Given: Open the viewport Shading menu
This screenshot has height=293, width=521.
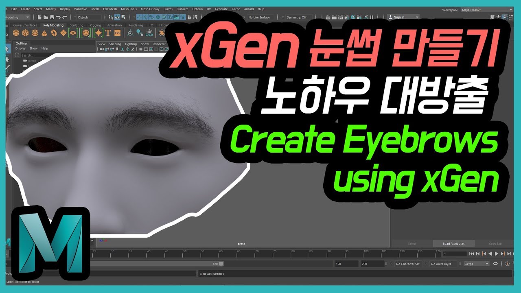Looking at the screenshot, I should point(115,44).
